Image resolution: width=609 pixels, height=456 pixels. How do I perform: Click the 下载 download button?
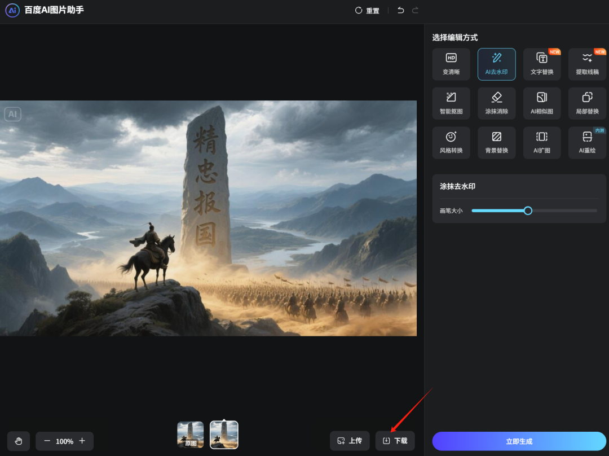(395, 441)
